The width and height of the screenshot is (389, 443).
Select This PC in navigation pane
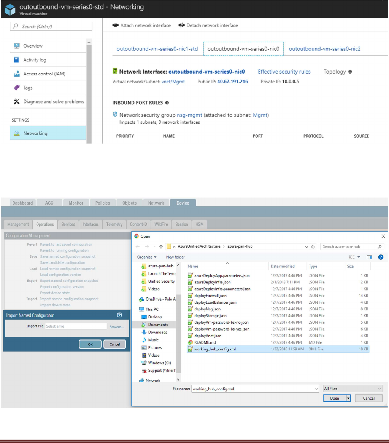(152, 309)
